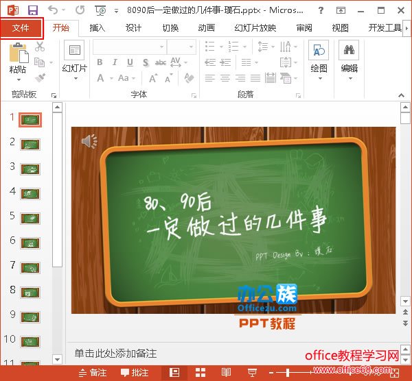
Task: Toggle Normal view in status bar
Action: [x=174, y=372]
